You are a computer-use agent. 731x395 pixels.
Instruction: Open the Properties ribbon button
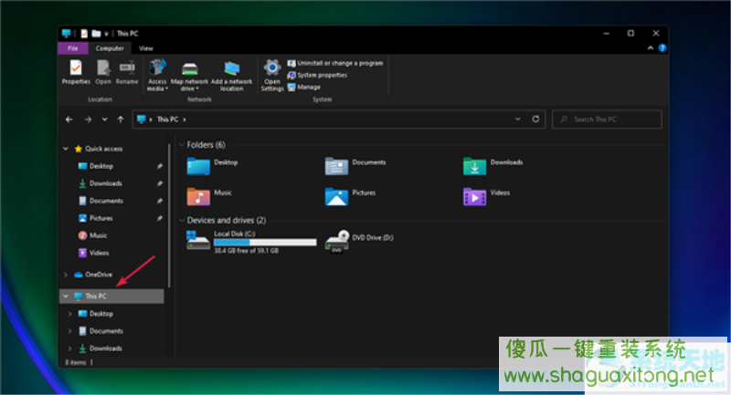coord(76,72)
